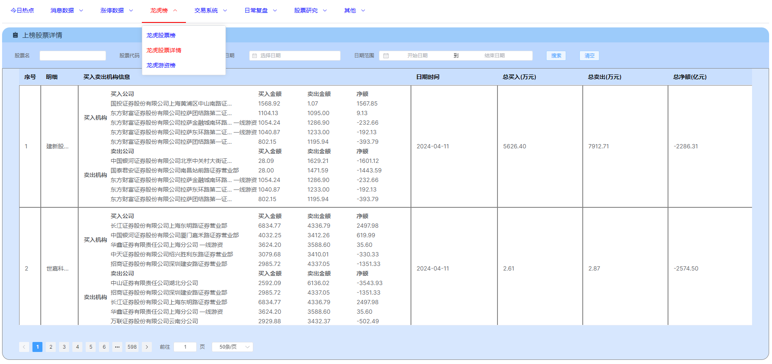
Task: Set the 开始日期 start date
Action: coord(417,56)
